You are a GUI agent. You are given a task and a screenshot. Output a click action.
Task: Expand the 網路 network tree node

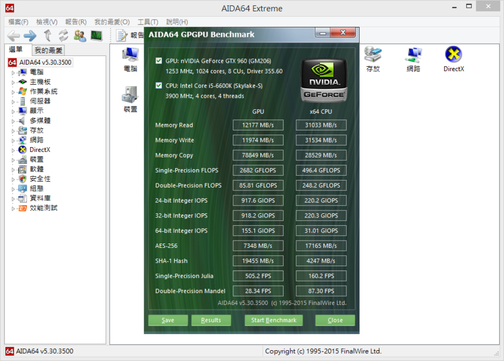[x=13, y=140]
